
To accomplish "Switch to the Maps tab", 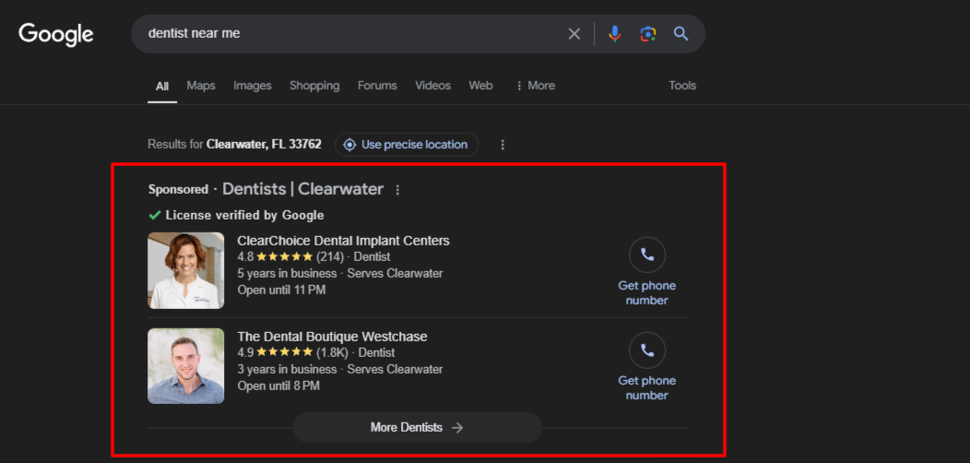I will (x=201, y=86).
